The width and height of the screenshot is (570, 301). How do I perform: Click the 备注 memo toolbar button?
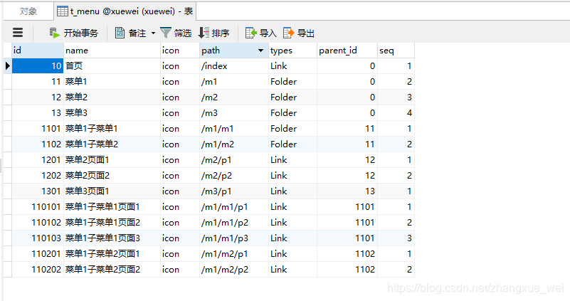tap(131, 33)
